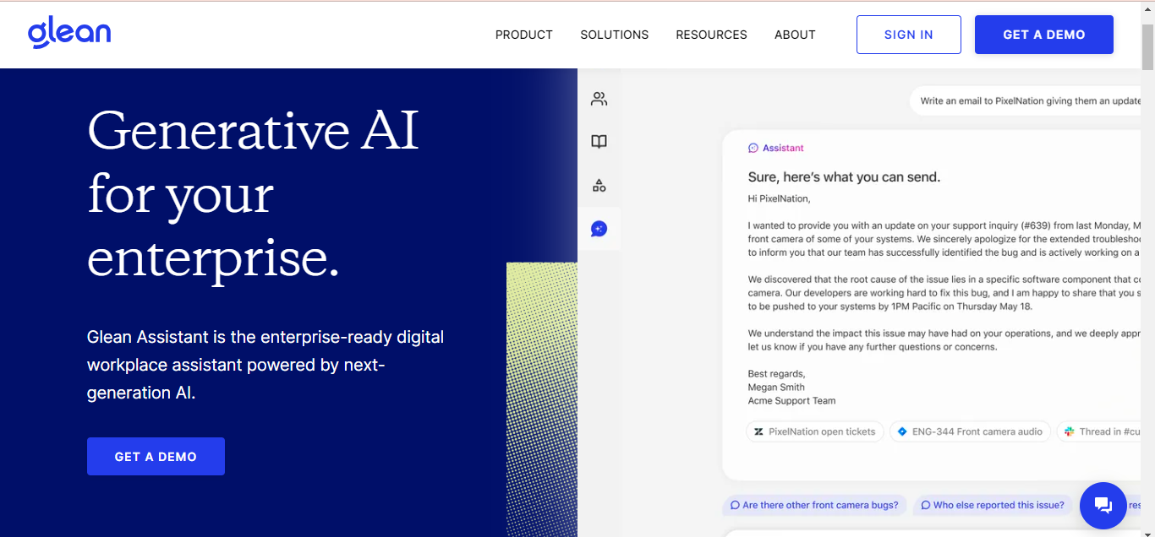Open the Assistant chat sparkle icon

(x=599, y=229)
